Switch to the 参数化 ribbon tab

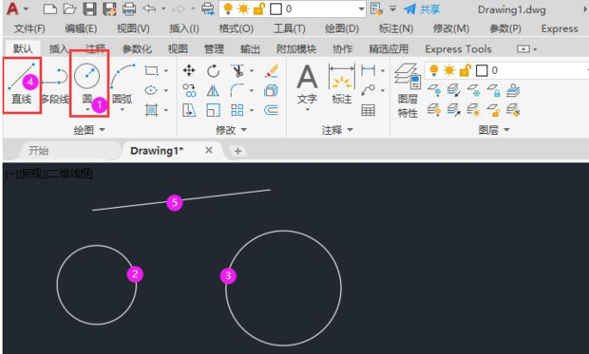[137, 48]
